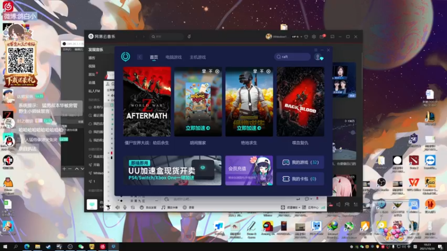Open Microsoft Edge from the taskbar
The image size is (447, 251).
click(x=27, y=247)
